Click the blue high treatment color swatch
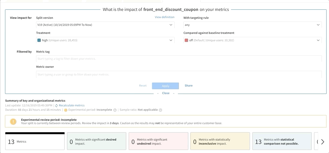The image size is (329, 153). click(x=39, y=40)
